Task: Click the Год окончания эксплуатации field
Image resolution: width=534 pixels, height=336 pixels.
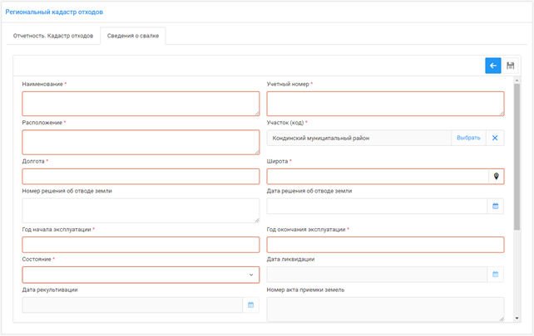Action: [384, 244]
